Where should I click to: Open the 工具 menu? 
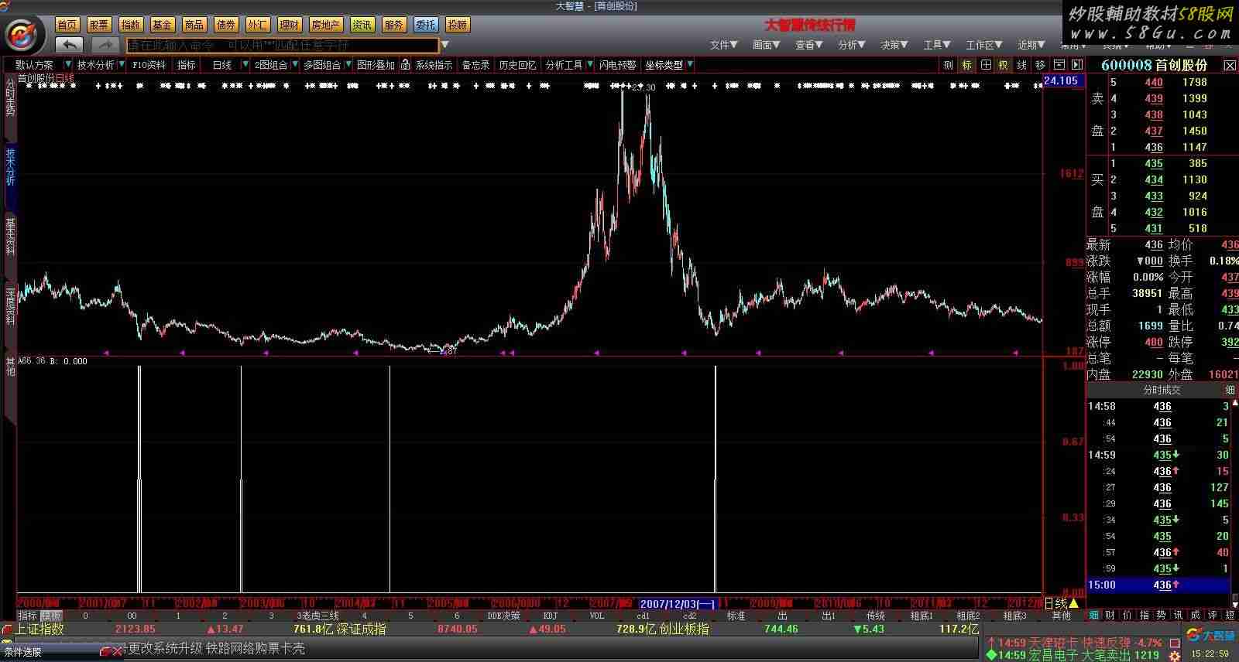(936, 45)
